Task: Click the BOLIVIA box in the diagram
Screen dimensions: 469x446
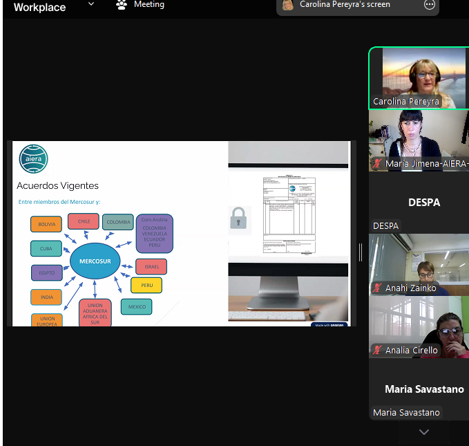Action: click(x=46, y=224)
